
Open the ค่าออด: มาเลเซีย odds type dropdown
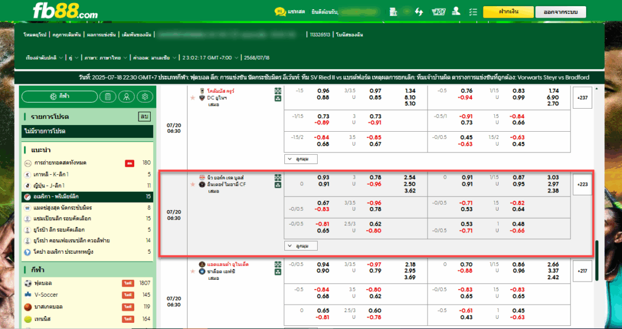[155, 58]
